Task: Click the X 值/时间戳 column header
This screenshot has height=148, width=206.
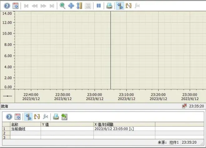Action: click(124, 124)
